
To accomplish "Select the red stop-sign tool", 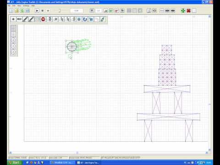I will point(43,19).
